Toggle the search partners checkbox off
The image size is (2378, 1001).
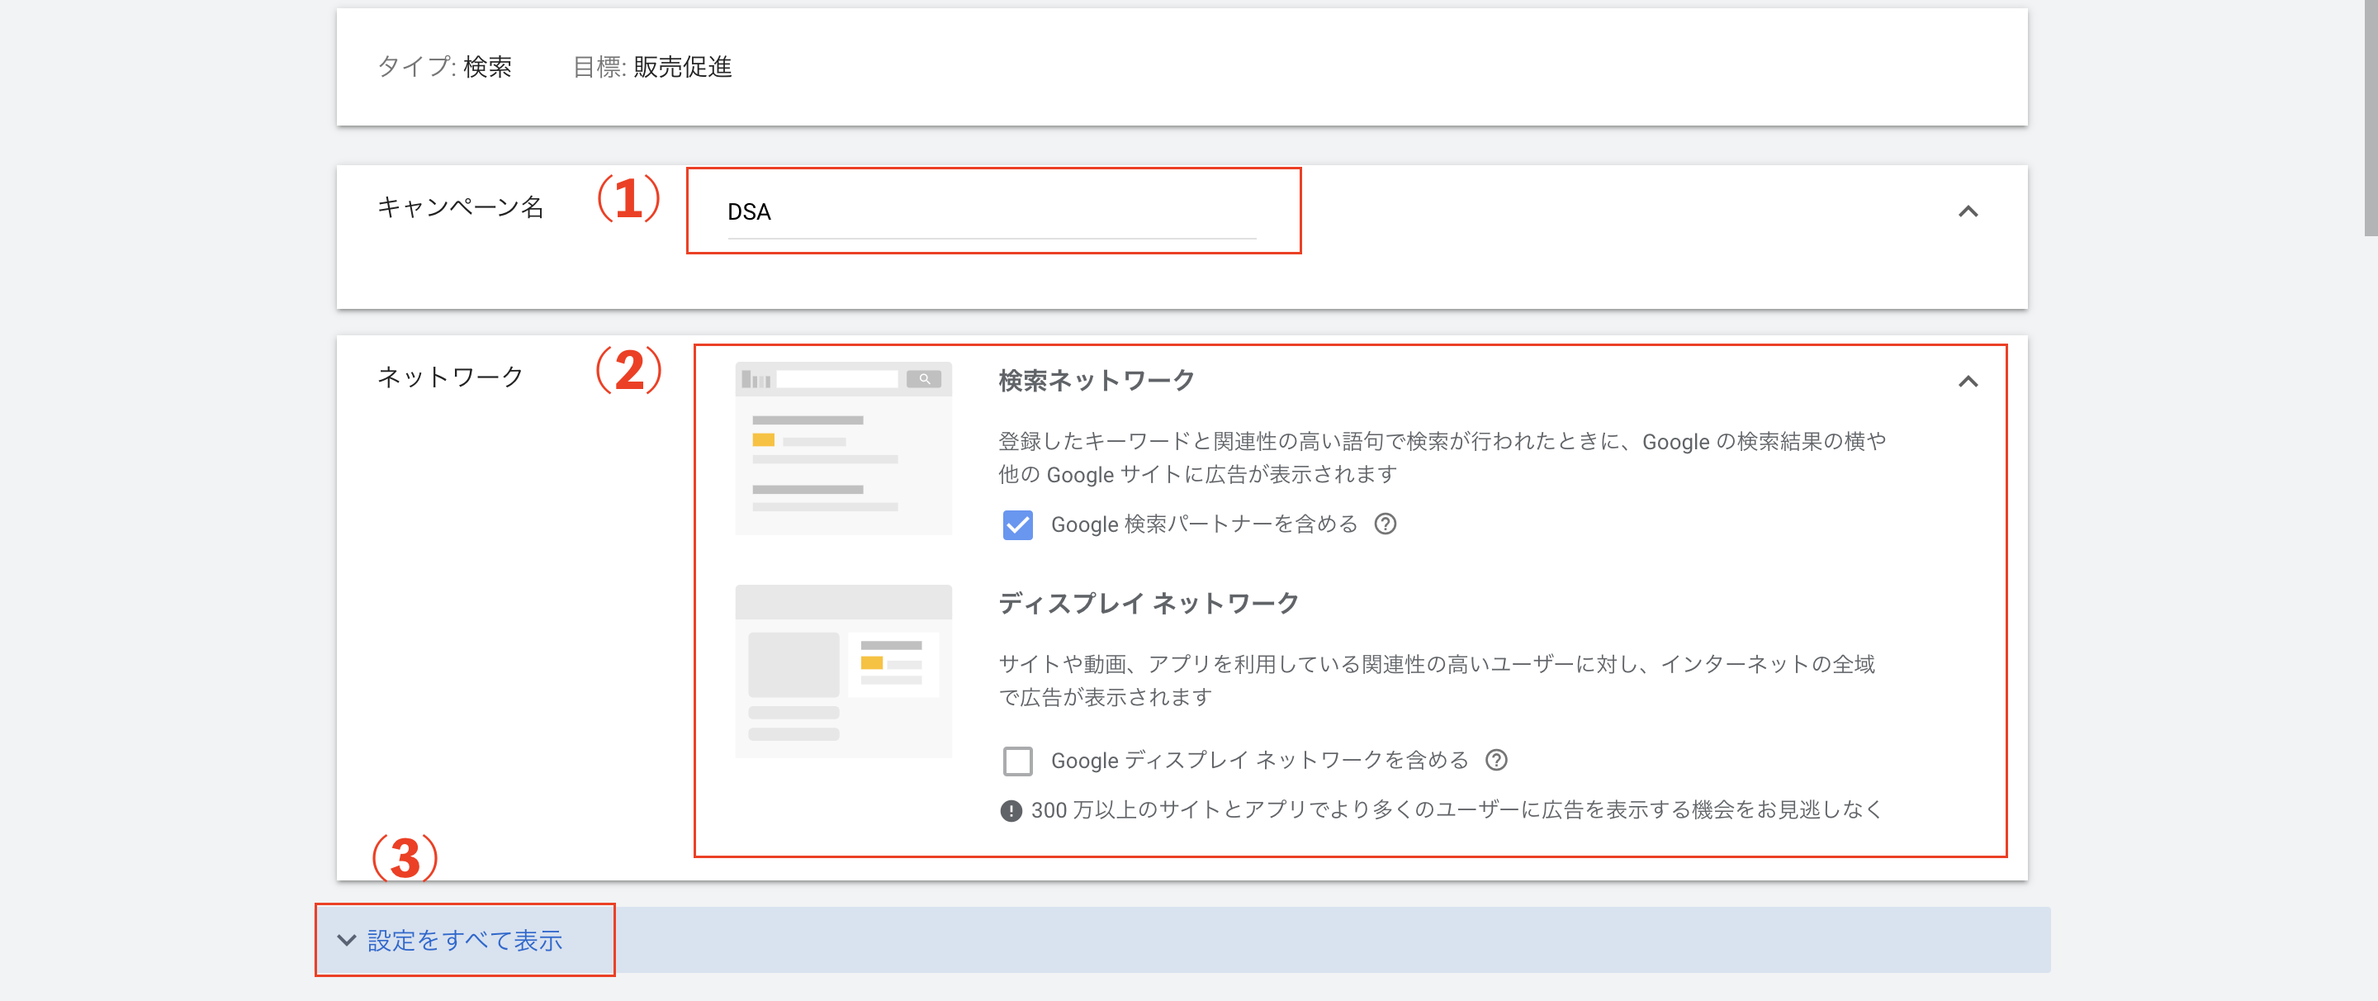(1016, 524)
